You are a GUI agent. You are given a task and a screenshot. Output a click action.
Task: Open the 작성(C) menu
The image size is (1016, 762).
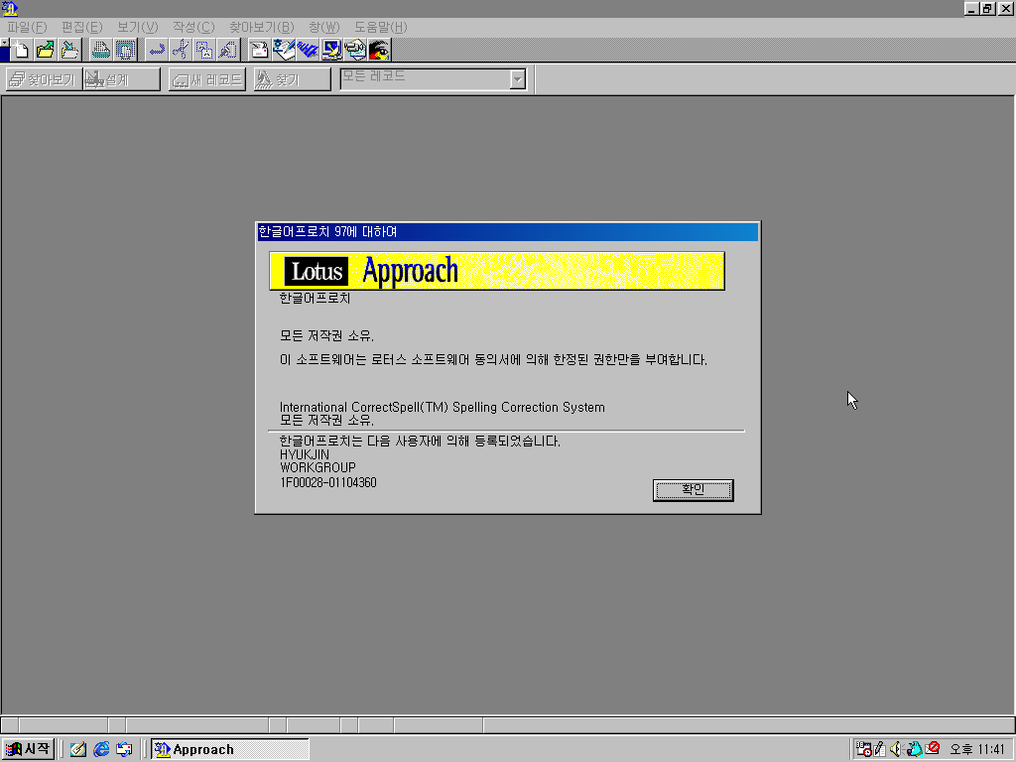[193, 27]
